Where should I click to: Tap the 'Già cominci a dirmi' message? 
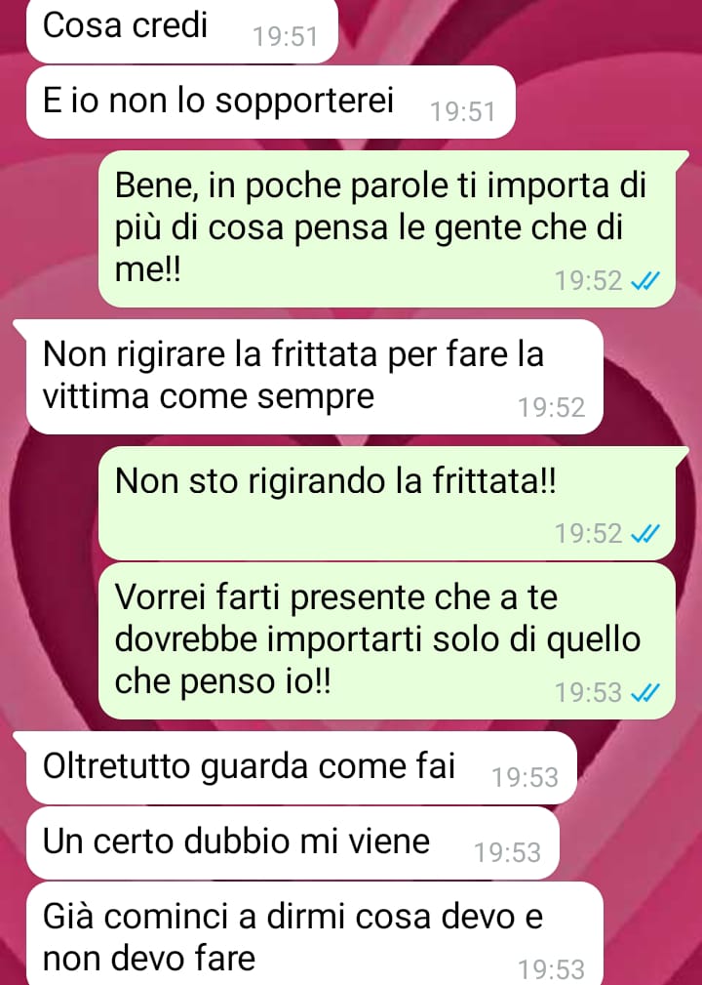(x=314, y=934)
